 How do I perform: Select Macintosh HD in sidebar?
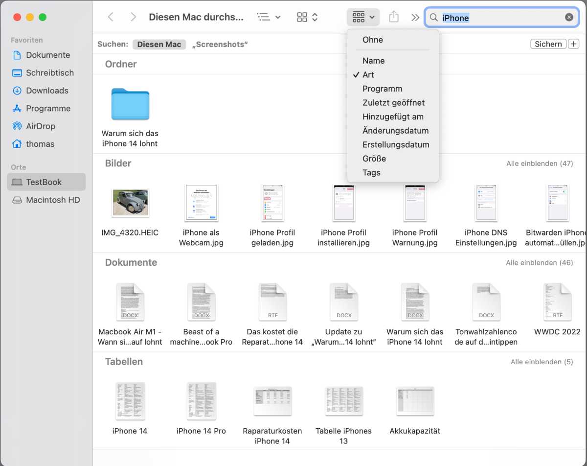point(52,200)
